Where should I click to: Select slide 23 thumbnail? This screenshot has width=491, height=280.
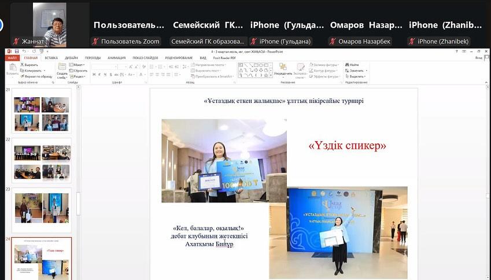42,210
